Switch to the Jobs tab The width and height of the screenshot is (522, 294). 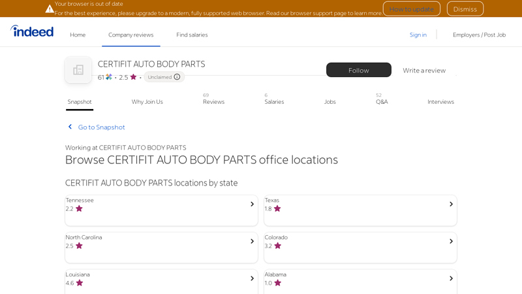click(x=330, y=102)
